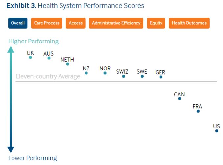View the Health Outcomes tab

coord(189,23)
